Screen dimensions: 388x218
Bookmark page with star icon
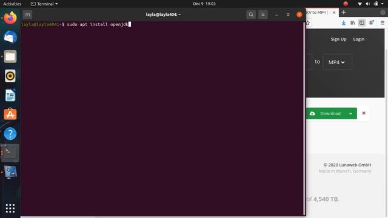[308, 23]
